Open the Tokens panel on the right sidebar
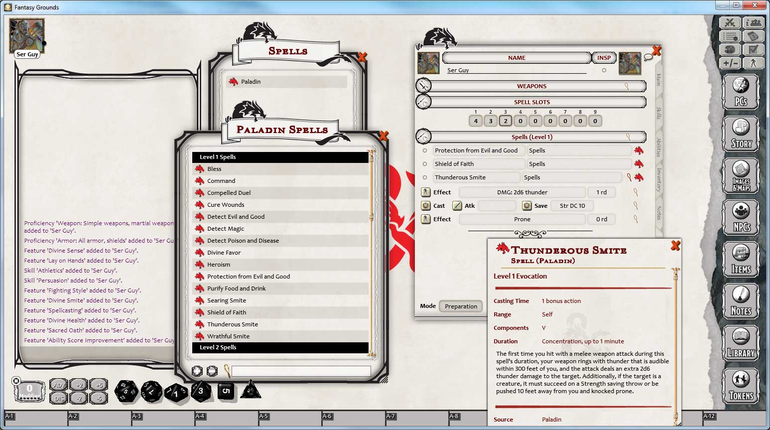Screen dimensions: 770x430 point(742,386)
